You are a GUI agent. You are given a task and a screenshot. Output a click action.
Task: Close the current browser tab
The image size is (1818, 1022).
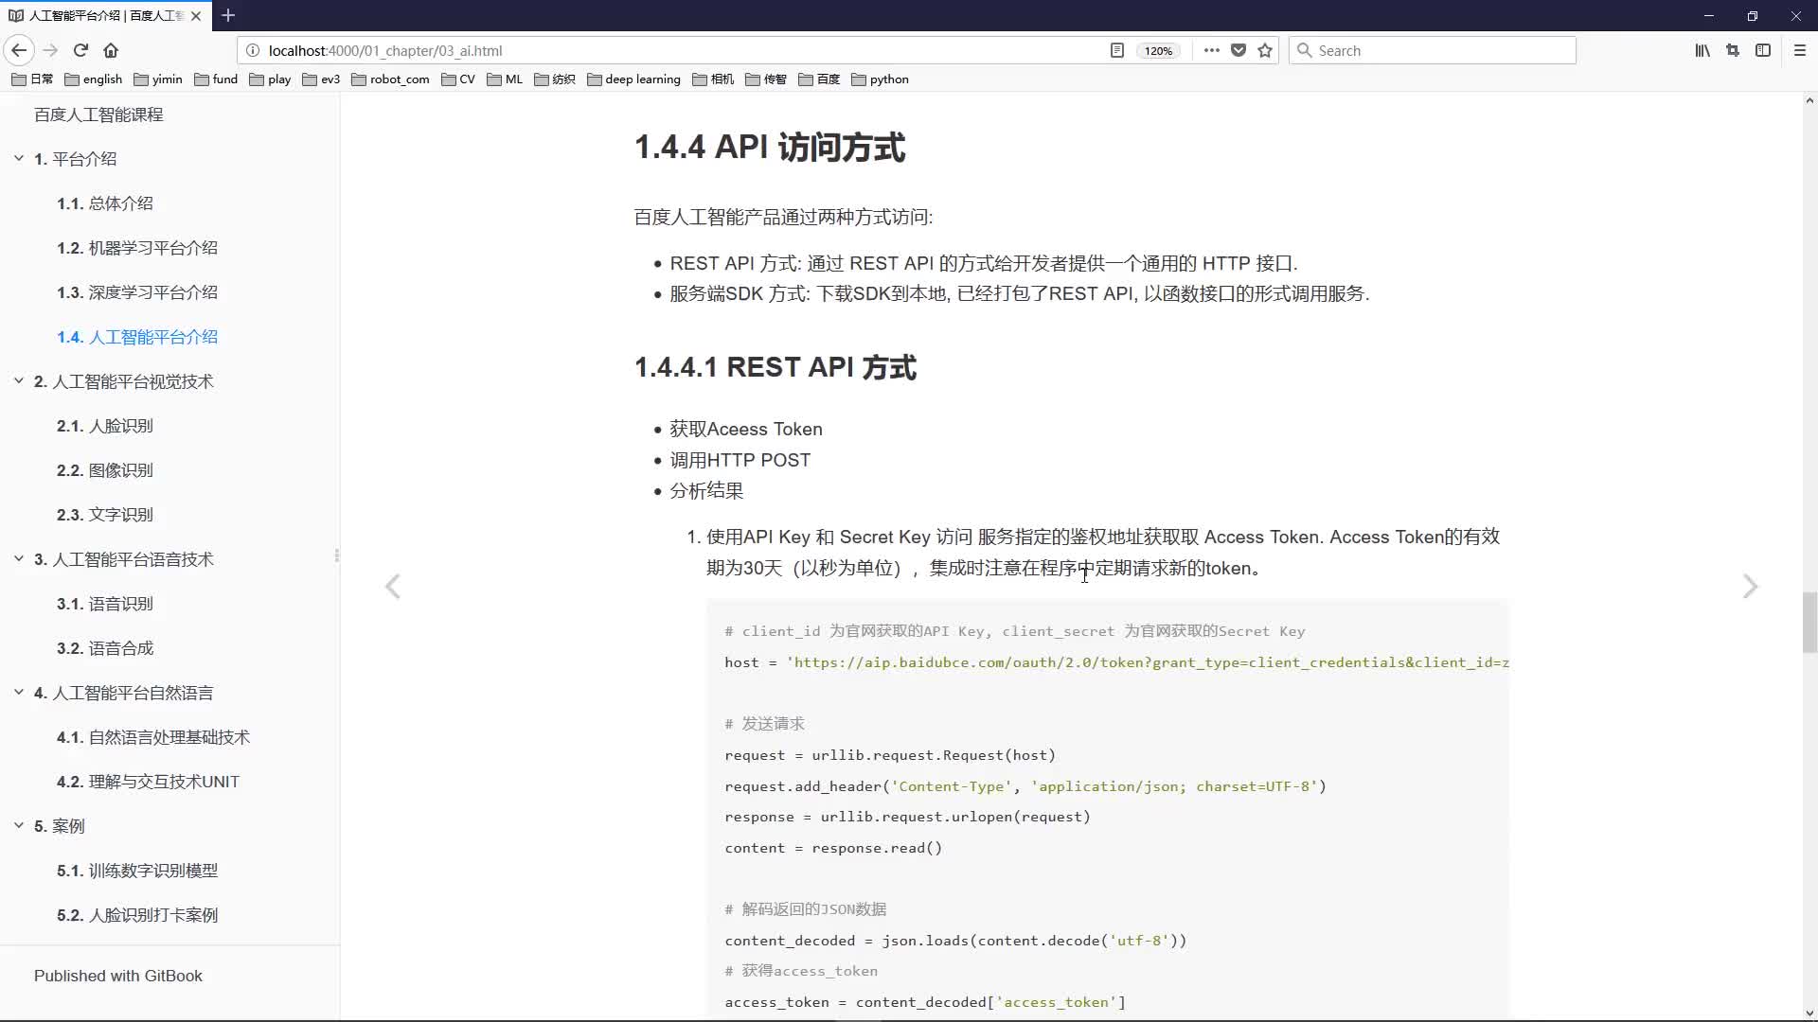(x=196, y=15)
